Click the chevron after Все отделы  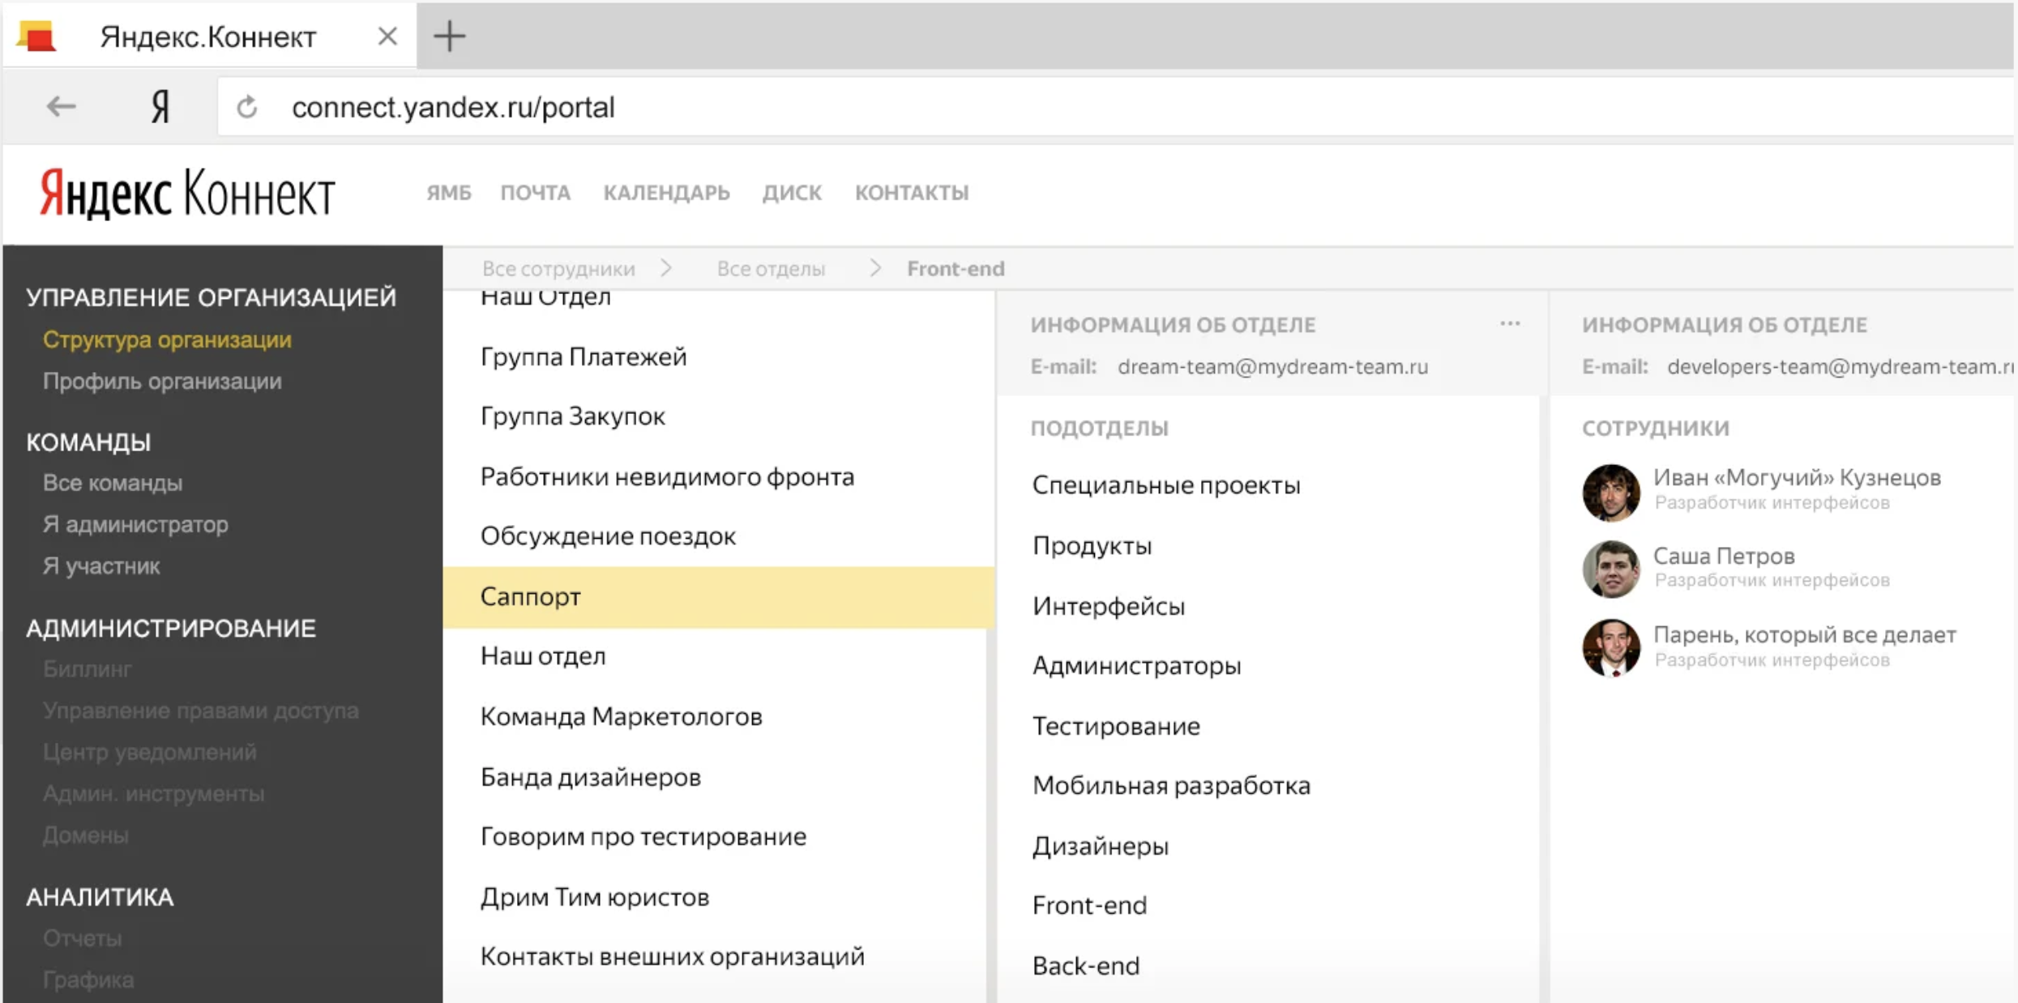click(x=875, y=268)
